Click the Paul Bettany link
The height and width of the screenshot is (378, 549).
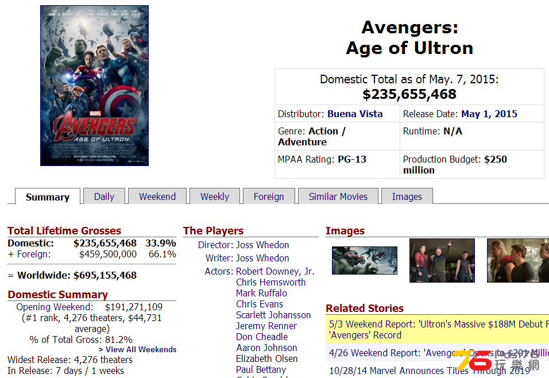pos(261,369)
